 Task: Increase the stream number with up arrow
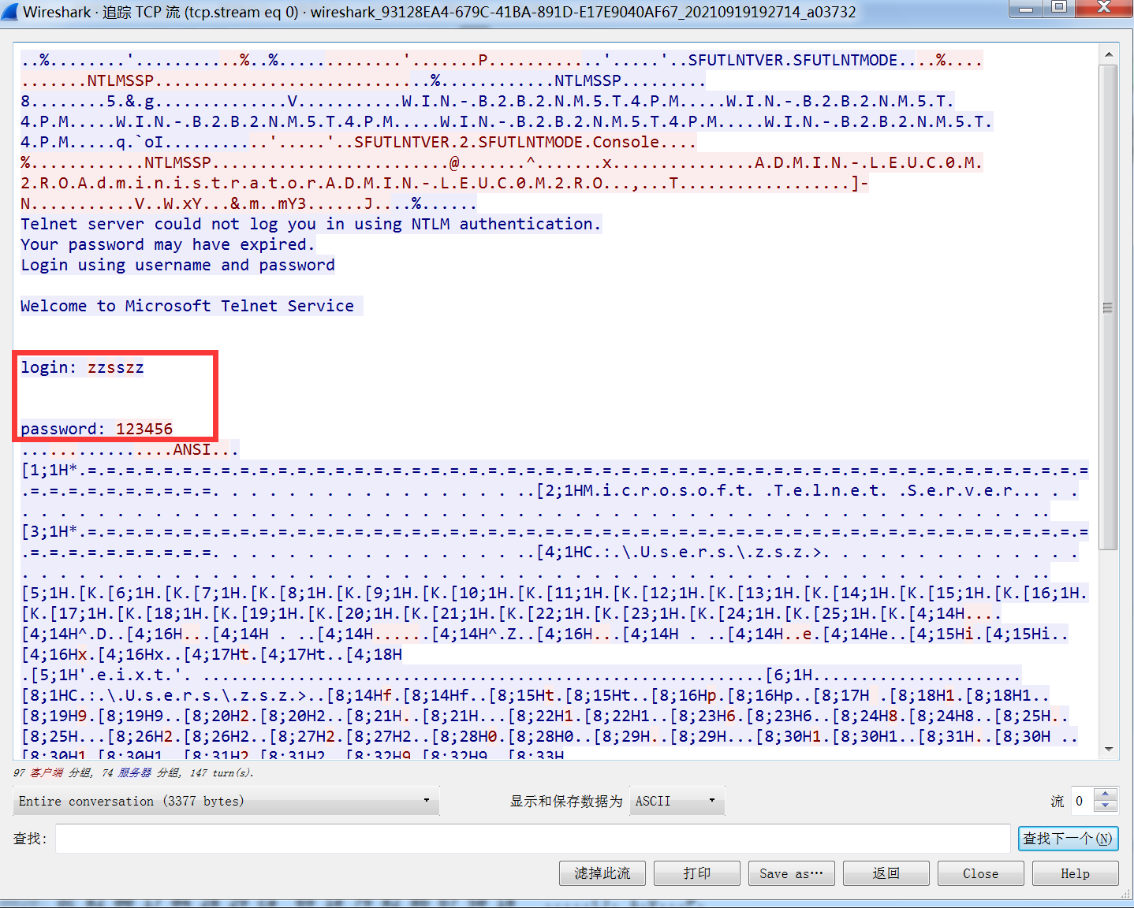pos(1106,794)
